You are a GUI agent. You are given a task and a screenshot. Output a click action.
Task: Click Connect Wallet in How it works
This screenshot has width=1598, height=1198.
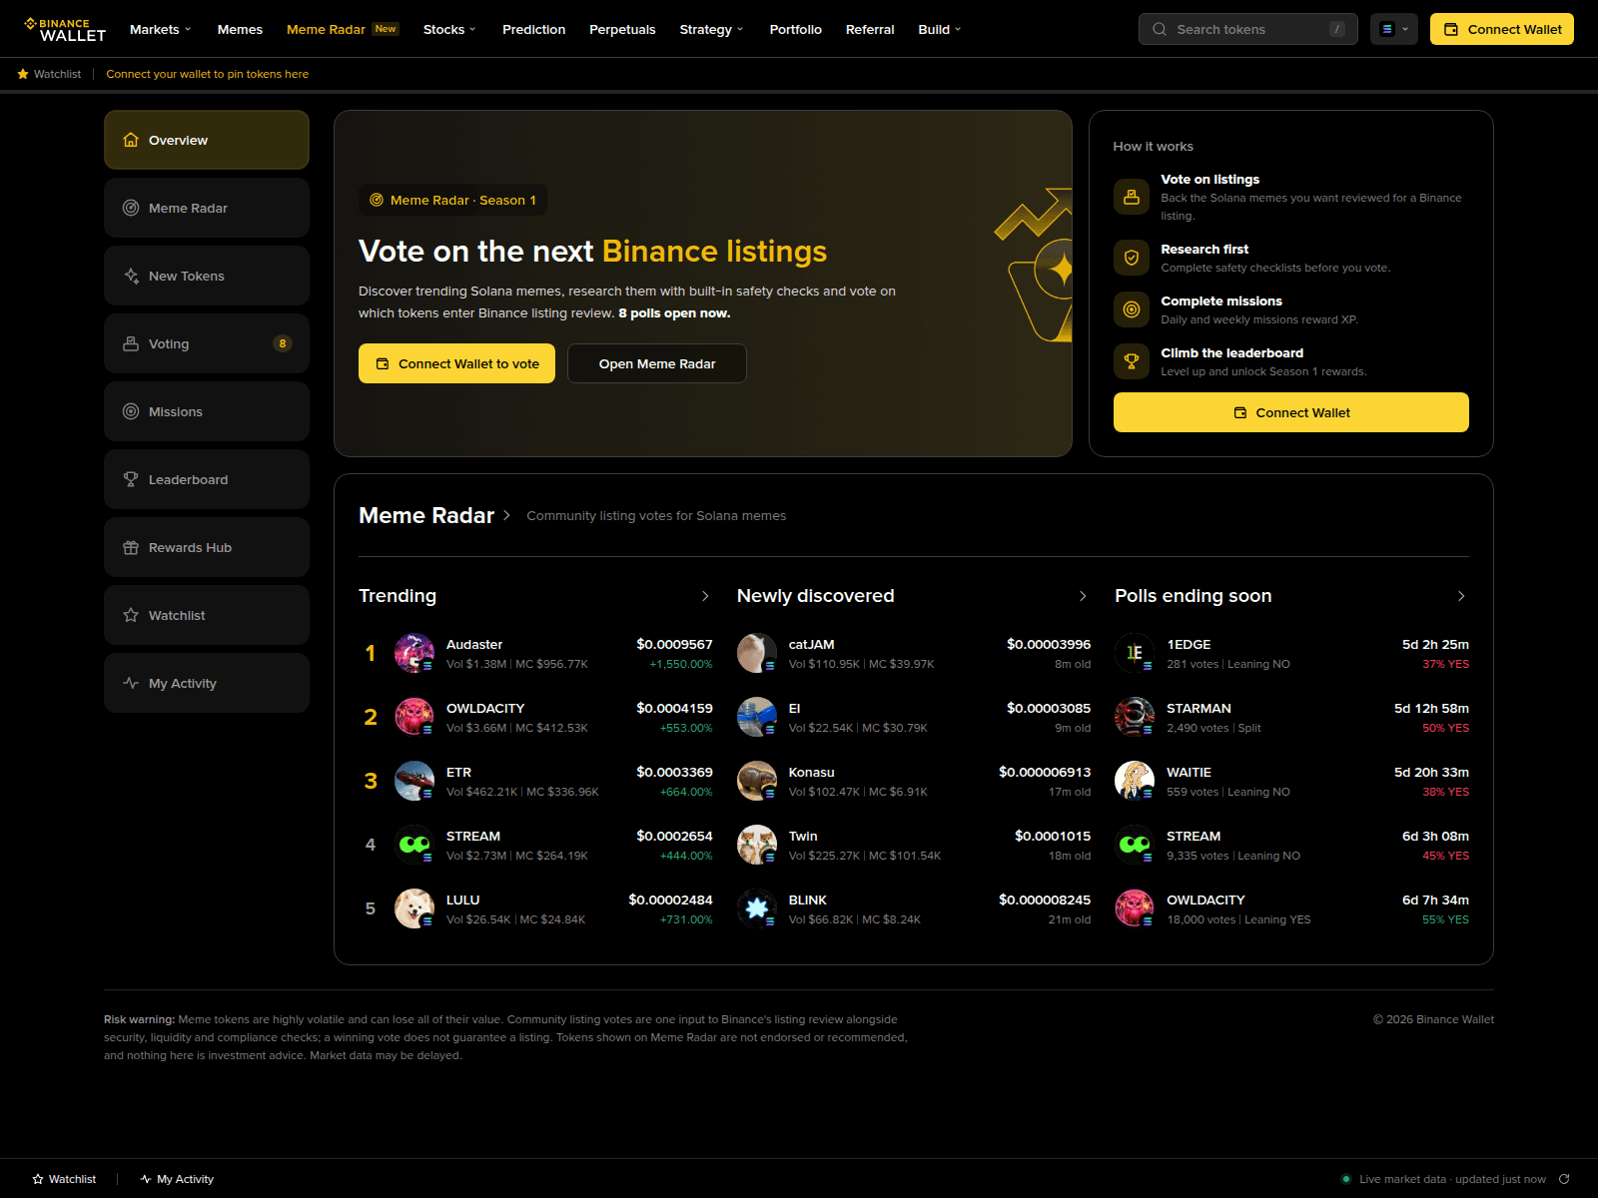tap(1291, 412)
